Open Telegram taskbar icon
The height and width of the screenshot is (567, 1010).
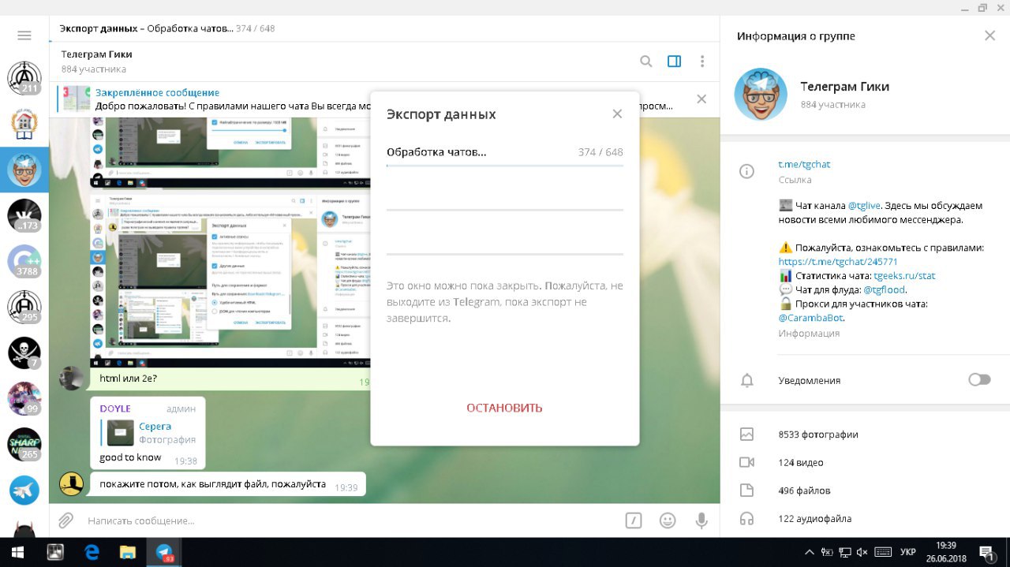tap(164, 552)
